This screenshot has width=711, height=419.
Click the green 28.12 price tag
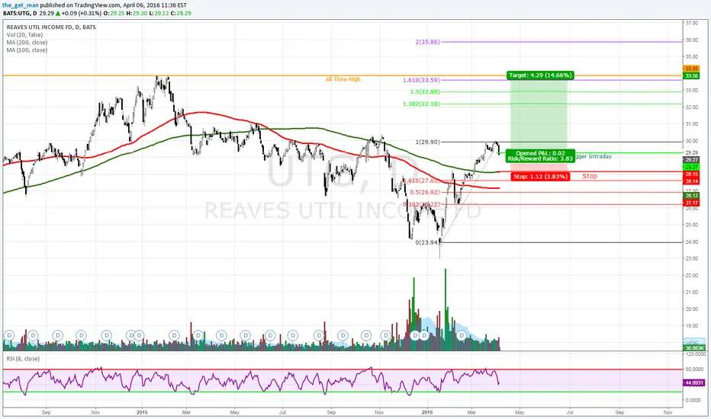691,196
